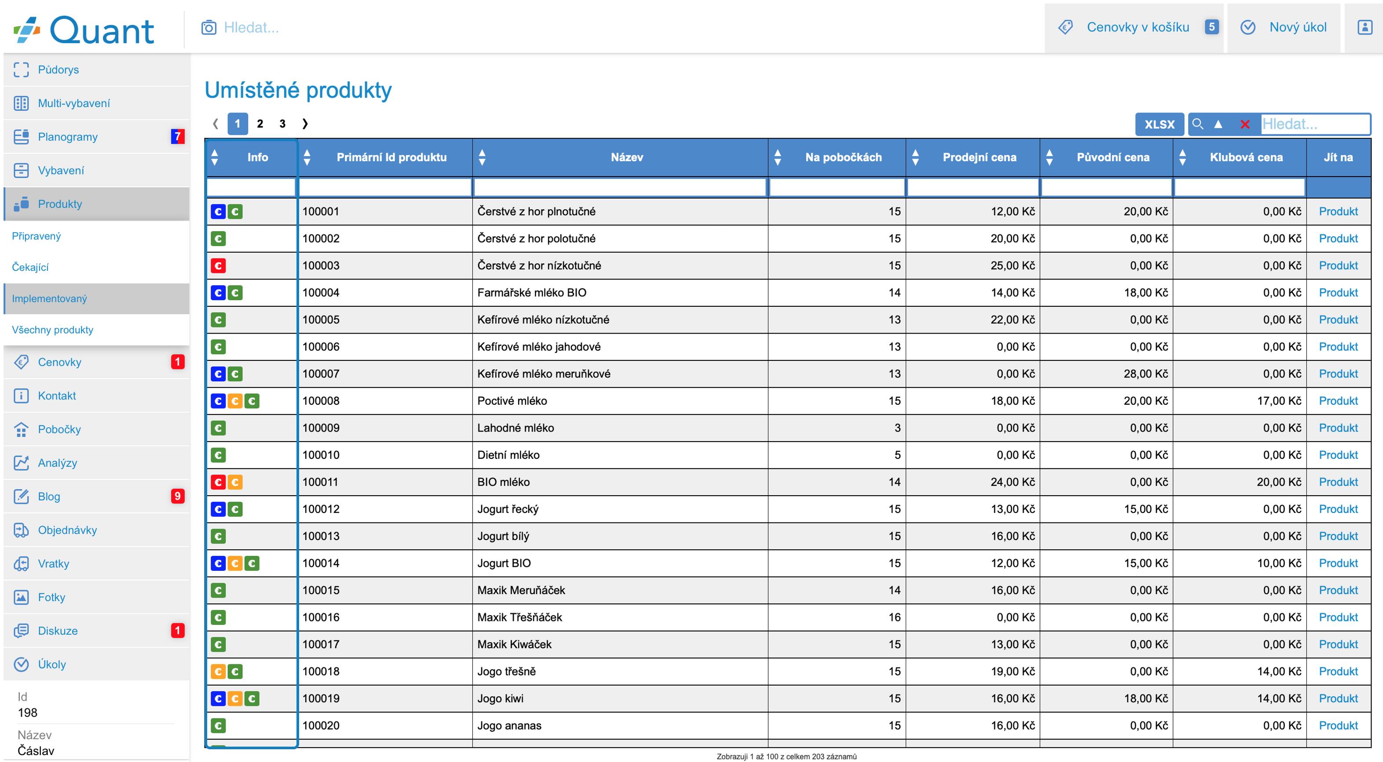Switch to page 2 of results
Viewport: 1383px width, 762px height.
260,124
